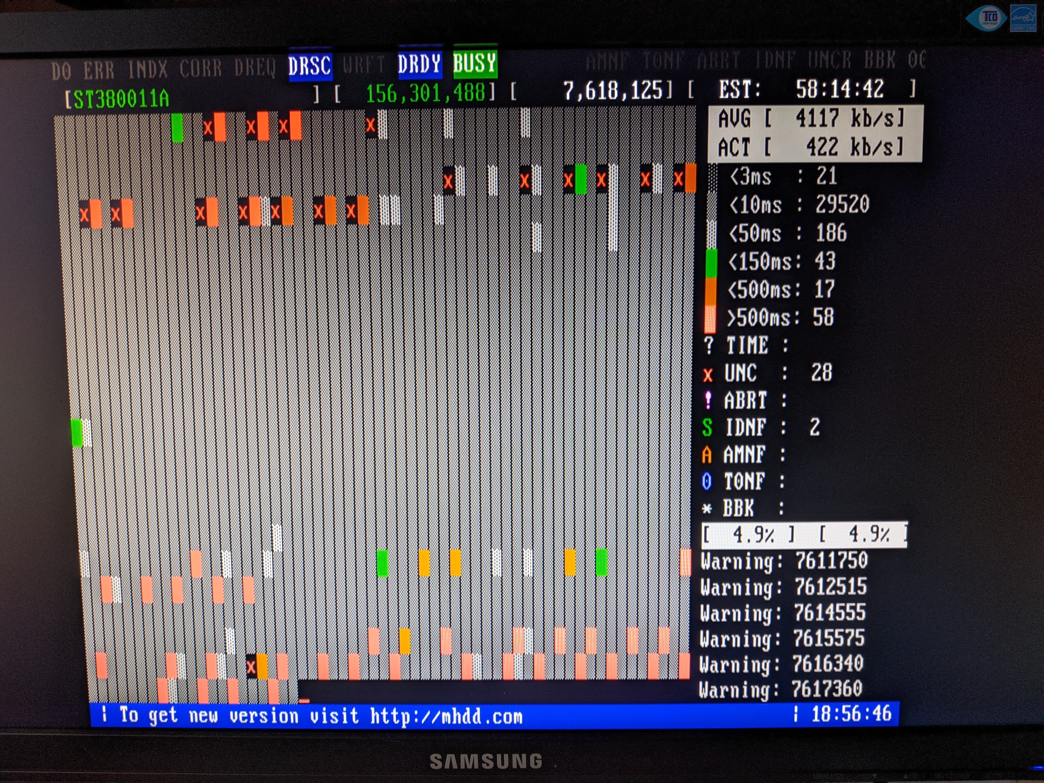The width and height of the screenshot is (1044, 783).
Task: Click the green S IDNF legend symbol
Action: 707,427
